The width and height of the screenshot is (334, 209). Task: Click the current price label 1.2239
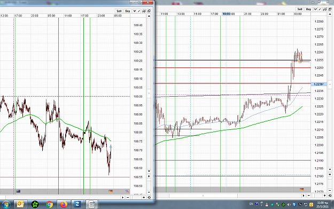click(x=319, y=84)
